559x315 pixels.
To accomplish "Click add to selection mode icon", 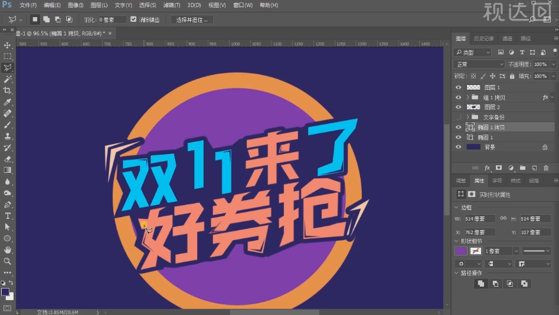I will point(47,19).
